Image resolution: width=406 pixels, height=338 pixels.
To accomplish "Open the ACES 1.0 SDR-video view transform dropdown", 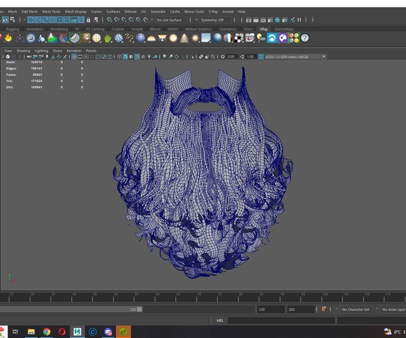I will tap(296, 57).
